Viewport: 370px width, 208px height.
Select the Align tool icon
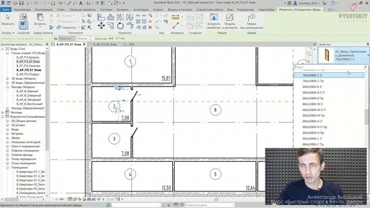click(101, 17)
